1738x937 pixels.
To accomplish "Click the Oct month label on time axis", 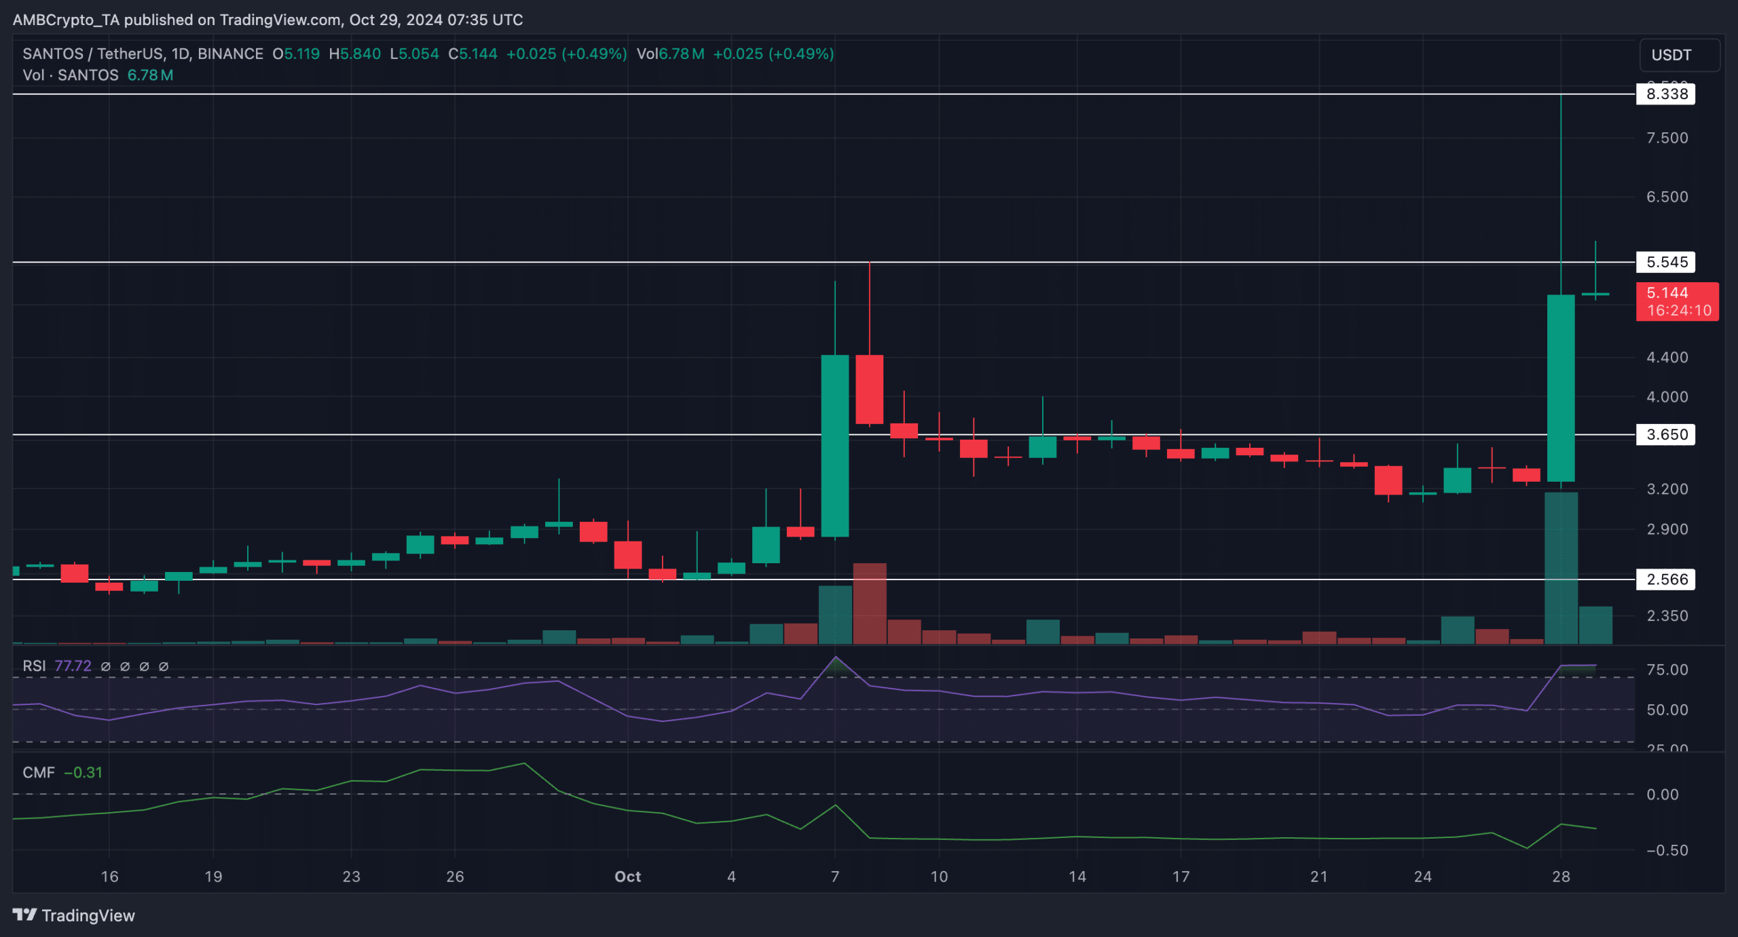I will click(627, 877).
